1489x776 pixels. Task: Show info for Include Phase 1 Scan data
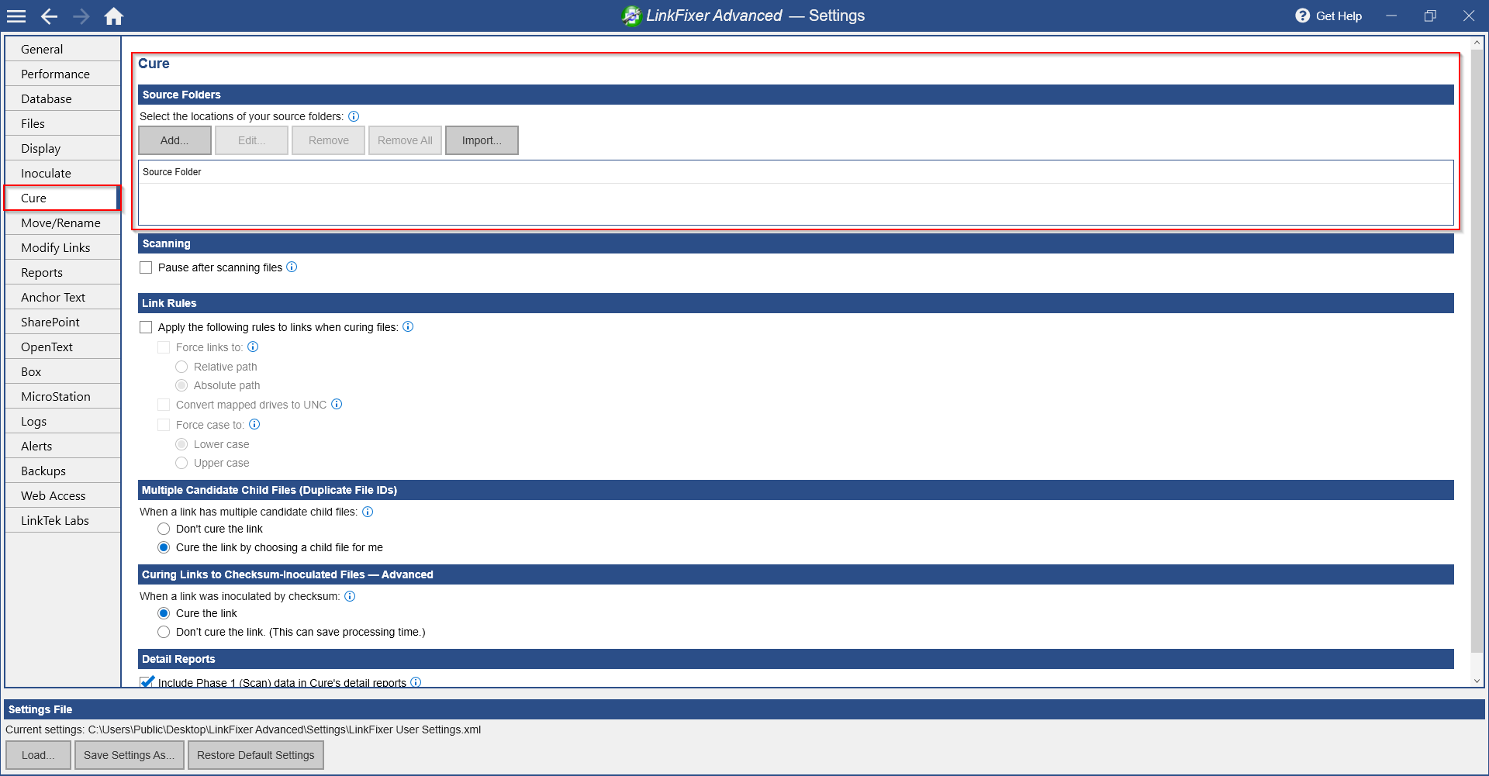(416, 682)
